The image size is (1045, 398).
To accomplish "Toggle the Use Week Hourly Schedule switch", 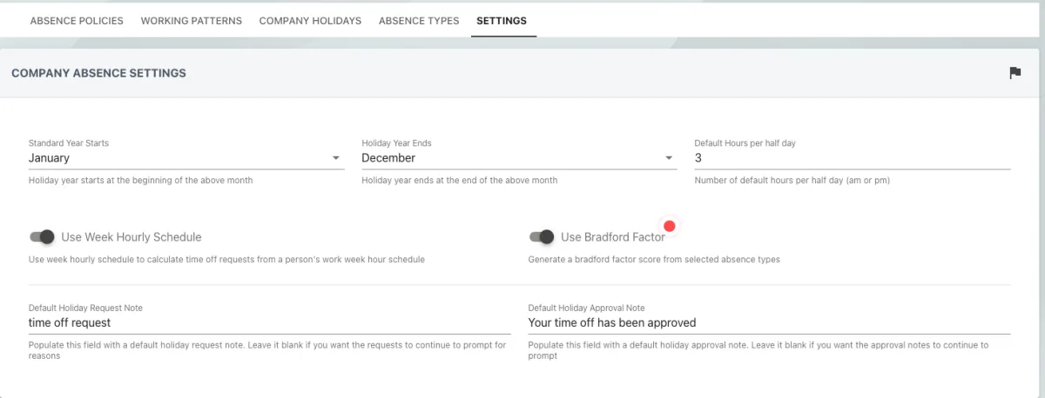I will [x=42, y=237].
